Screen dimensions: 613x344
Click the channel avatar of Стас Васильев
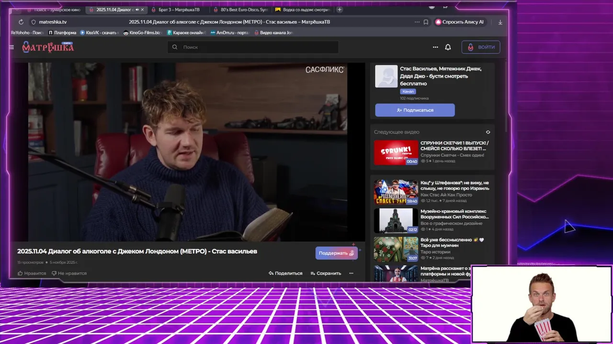386,76
